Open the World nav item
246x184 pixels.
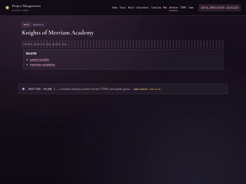tap(131, 8)
